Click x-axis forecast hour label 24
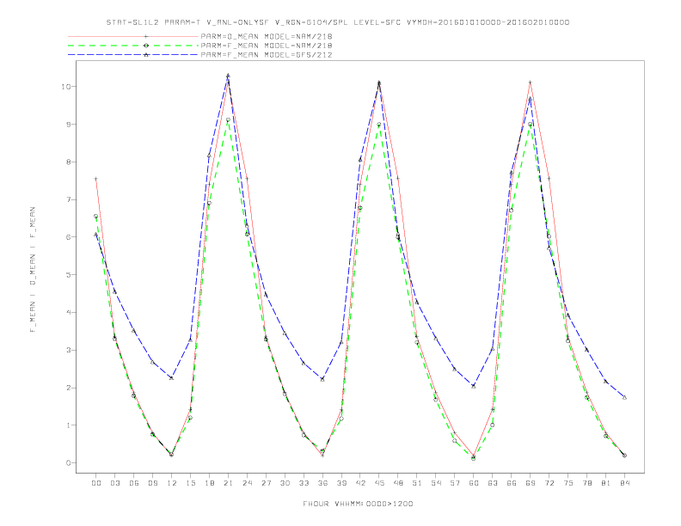This screenshot has width=681, height=526. tap(247, 483)
